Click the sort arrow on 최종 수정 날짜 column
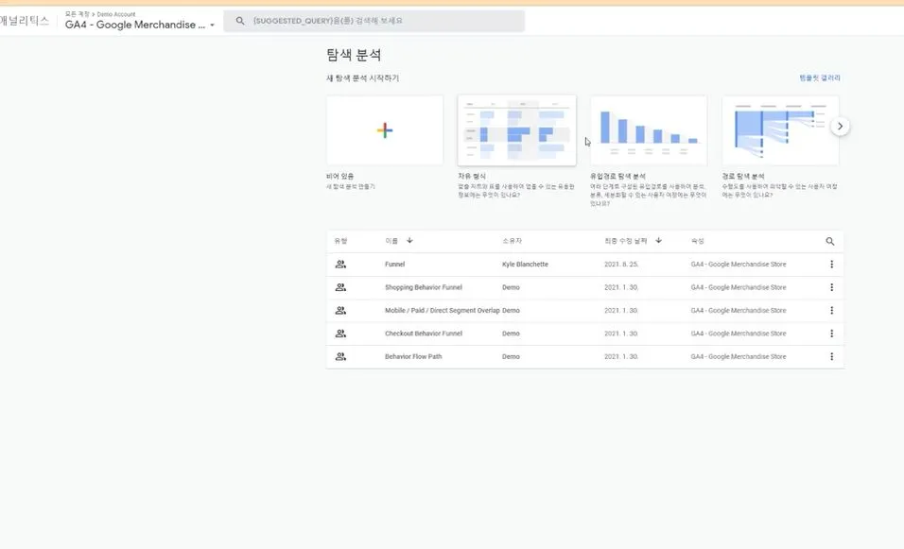 [x=657, y=241]
